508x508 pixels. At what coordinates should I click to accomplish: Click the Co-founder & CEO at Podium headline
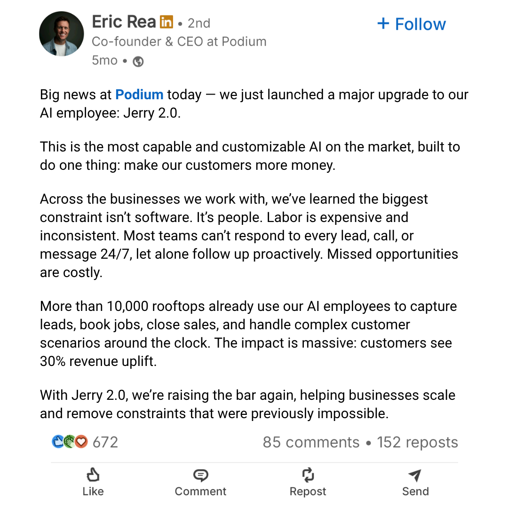(179, 41)
